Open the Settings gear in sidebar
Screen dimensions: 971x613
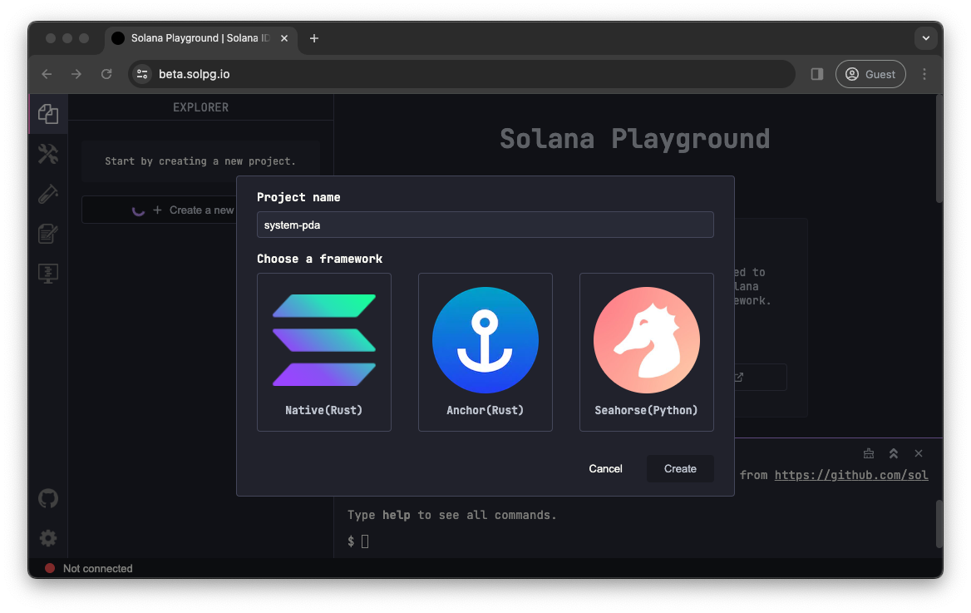pyautogui.click(x=48, y=538)
